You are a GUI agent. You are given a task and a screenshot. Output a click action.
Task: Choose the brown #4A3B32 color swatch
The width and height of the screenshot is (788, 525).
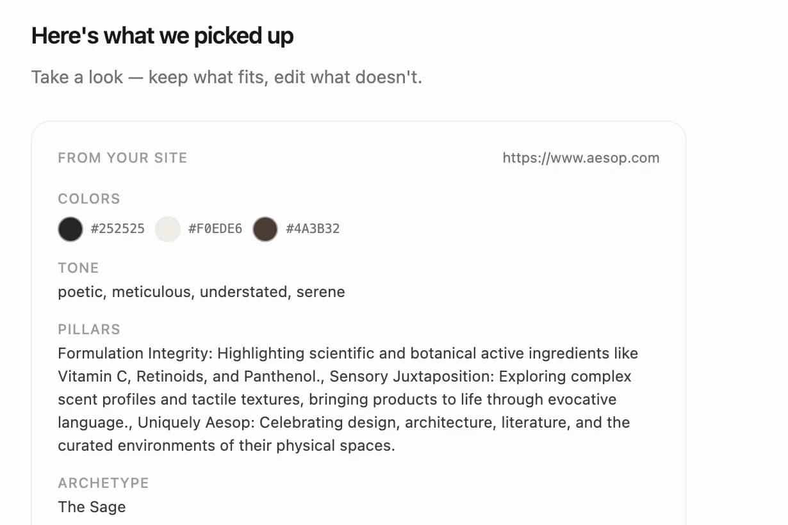click(265, 229)
